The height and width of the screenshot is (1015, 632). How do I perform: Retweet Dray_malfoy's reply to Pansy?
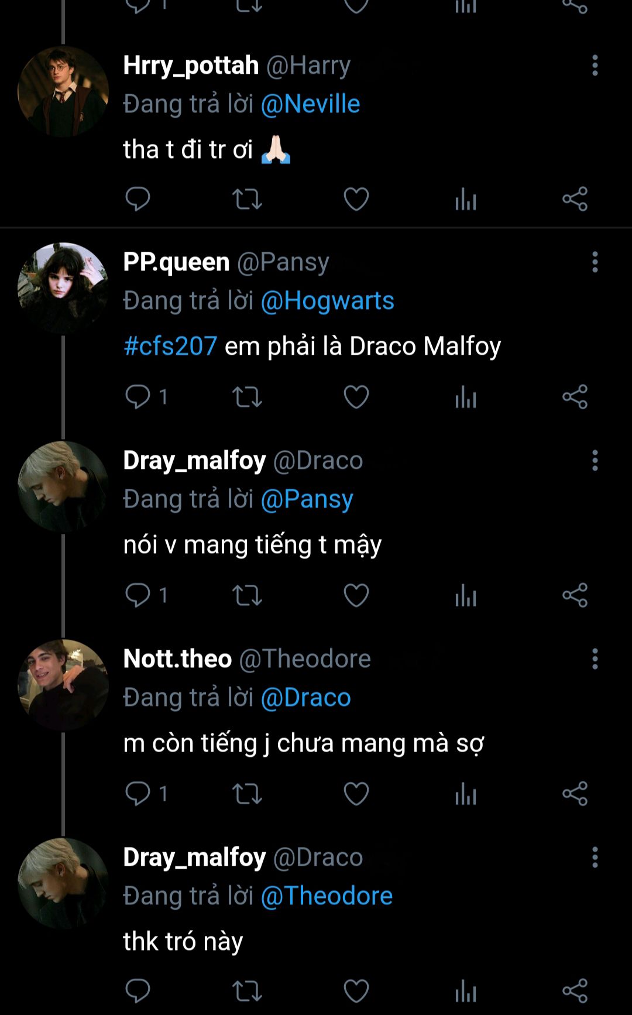[247, 595]
